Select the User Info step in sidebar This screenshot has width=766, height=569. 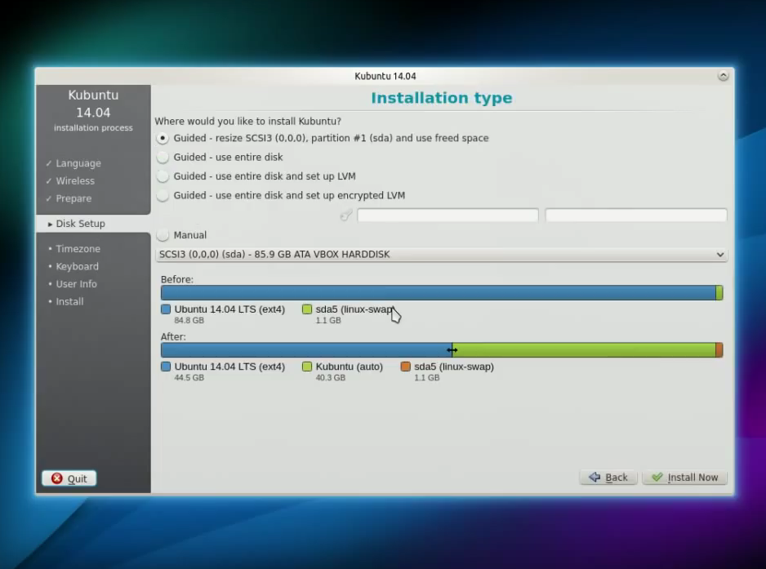tap(76, 284)
